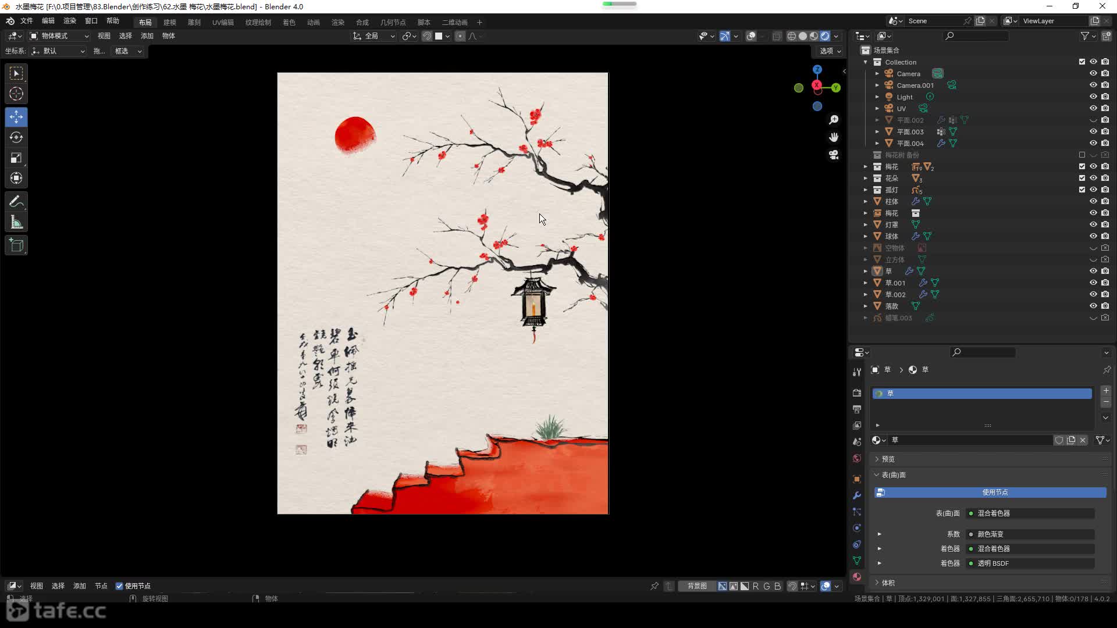The width and height of the screenshot is (1117, 628).
Task: Open the 选项 dropdown in viewport
Action: pyautogui.click(x=830, y=51)
